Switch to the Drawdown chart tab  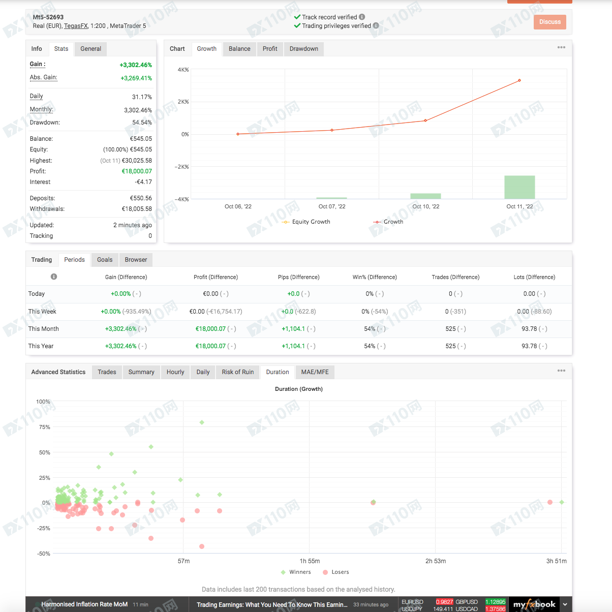[303, 49]
